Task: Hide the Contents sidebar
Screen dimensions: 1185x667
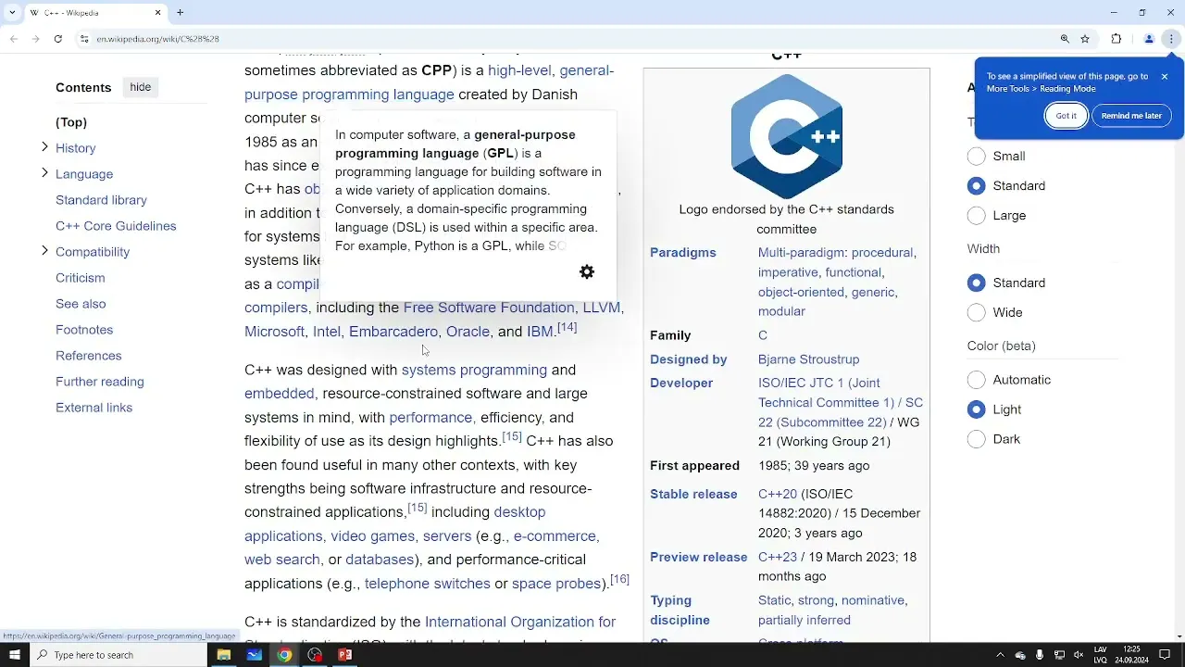Action: 141,87
